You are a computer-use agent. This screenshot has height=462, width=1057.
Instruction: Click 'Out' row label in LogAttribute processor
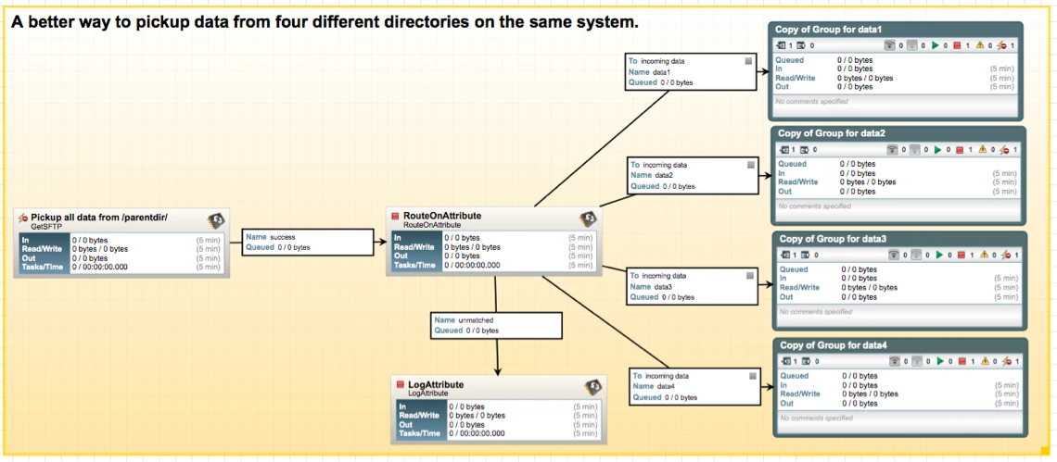[406, 424]
